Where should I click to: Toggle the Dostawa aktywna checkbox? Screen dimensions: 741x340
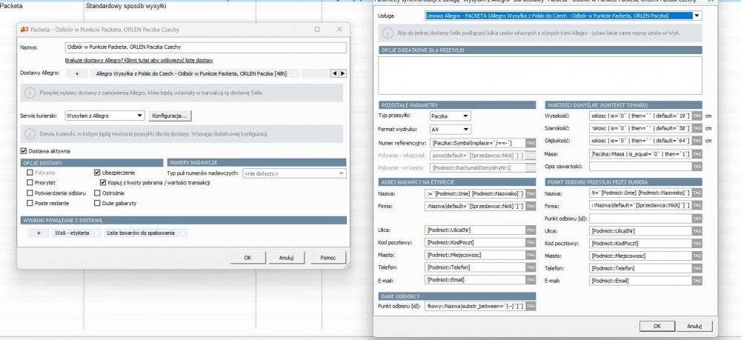click(x=24, y=151)
